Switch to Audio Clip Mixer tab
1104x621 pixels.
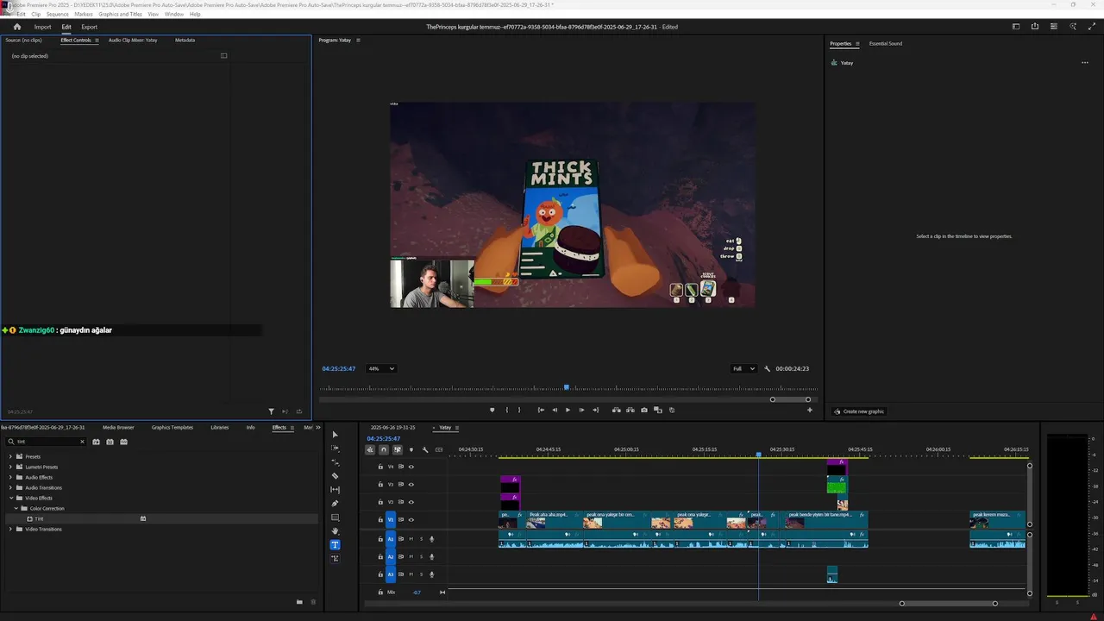coord(133,40)
